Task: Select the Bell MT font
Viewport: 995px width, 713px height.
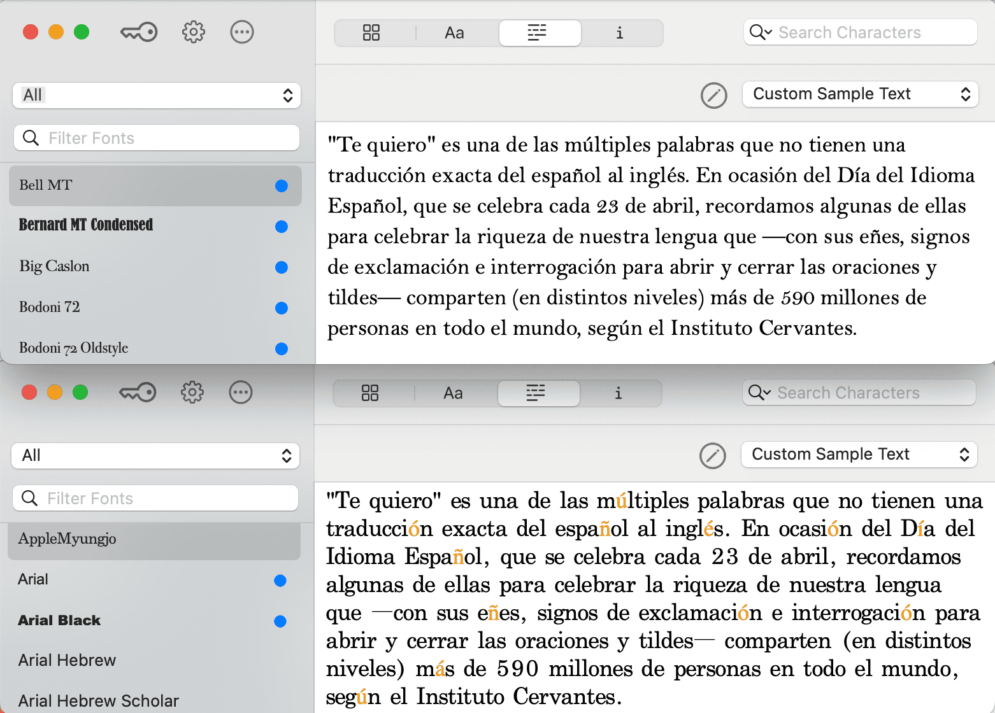Action: pos(155,185)
